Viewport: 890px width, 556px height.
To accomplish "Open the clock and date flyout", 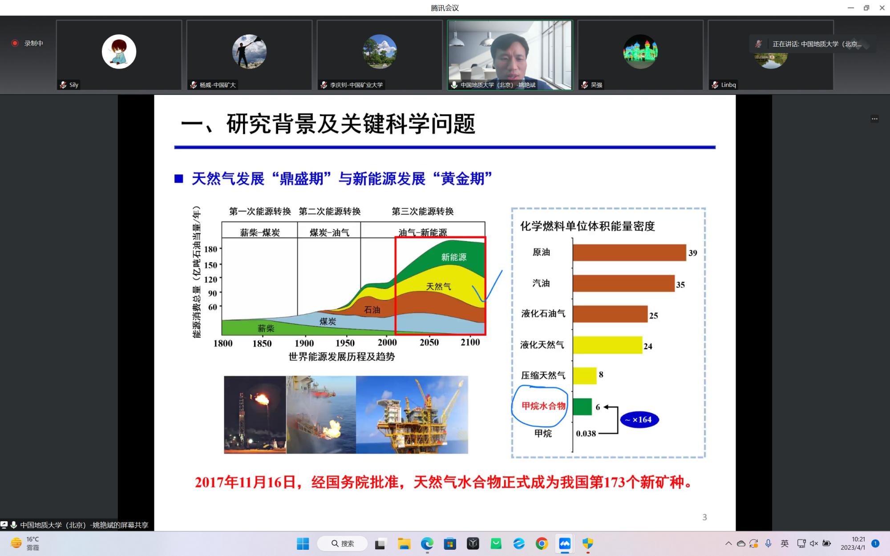I will (x=853, y=544).
